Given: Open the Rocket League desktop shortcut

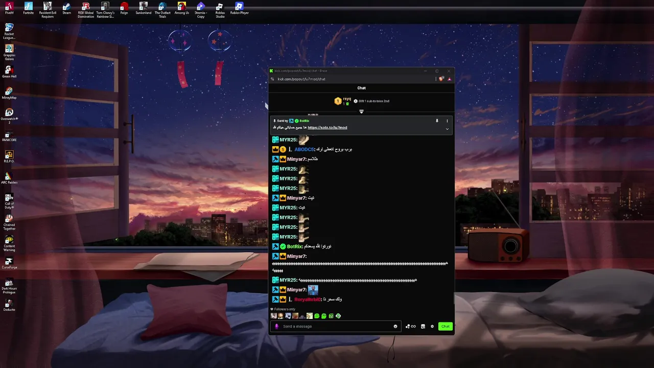Looking at the screenshot, I should tap(9, 31).
